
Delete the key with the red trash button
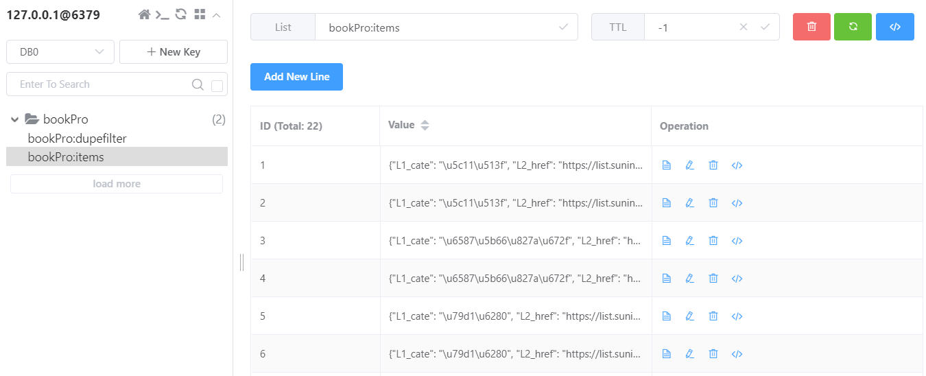(x=811, y=27)
